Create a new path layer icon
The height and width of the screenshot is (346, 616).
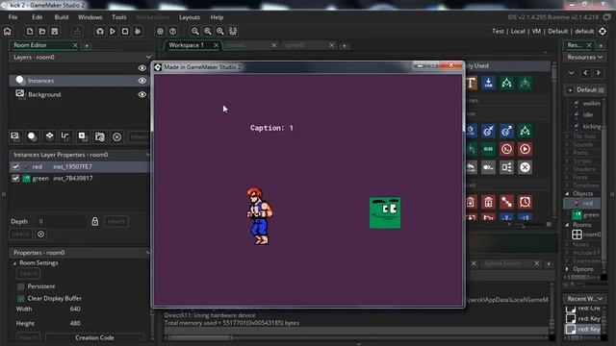pos(65,136)
